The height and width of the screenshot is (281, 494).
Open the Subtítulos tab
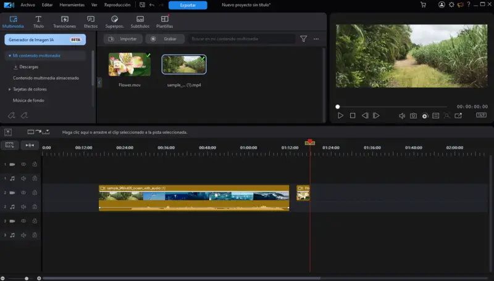140,22
